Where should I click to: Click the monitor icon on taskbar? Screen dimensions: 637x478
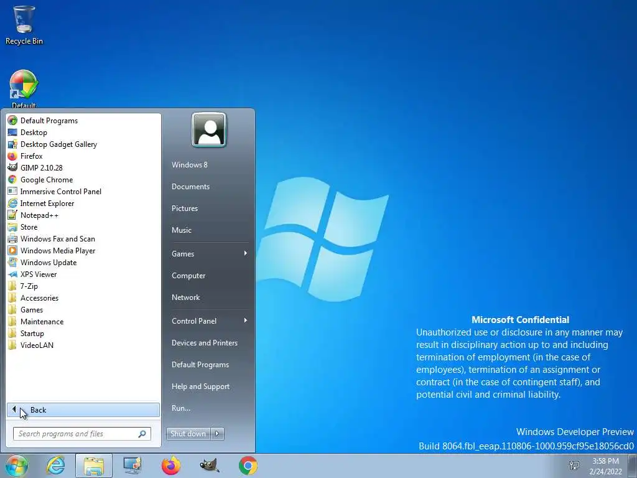133,466
